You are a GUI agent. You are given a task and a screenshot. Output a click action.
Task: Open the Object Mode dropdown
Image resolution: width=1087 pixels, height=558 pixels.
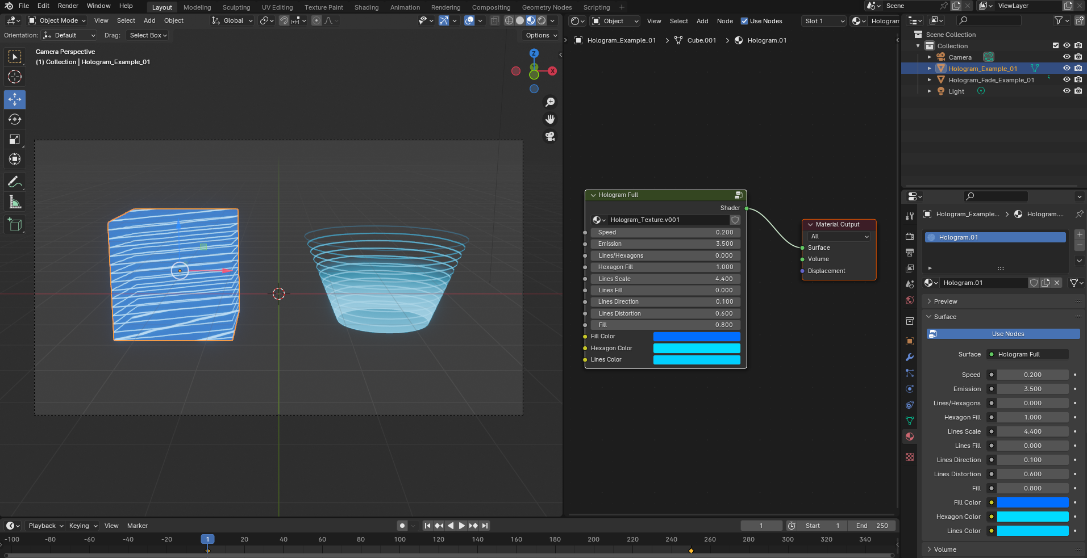pos(56,20)
